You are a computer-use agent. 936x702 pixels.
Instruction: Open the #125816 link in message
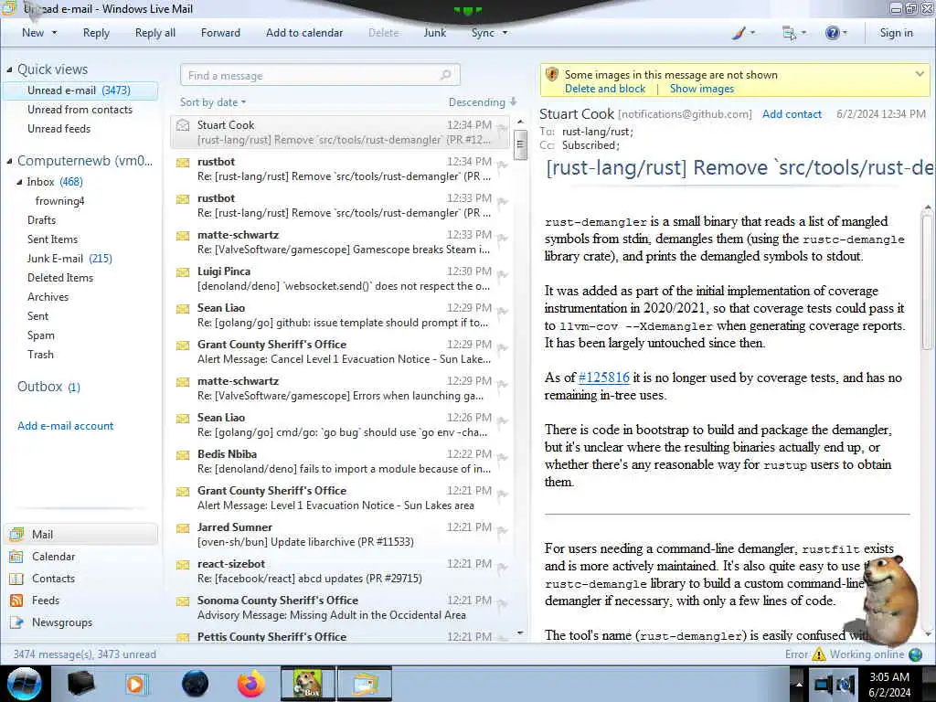tap(603, 378)
